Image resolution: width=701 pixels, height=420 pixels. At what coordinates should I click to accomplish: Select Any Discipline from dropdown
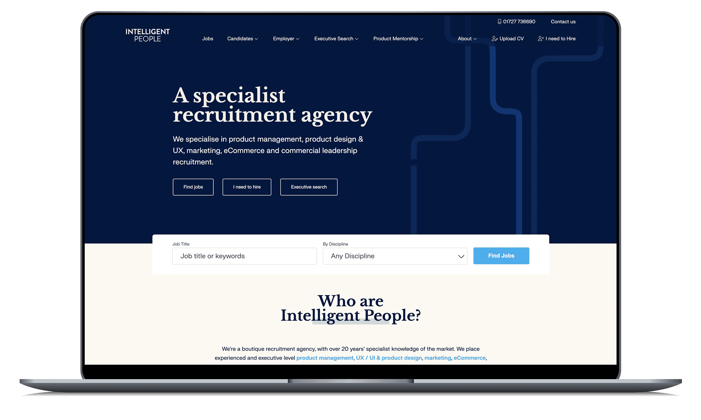395,256
